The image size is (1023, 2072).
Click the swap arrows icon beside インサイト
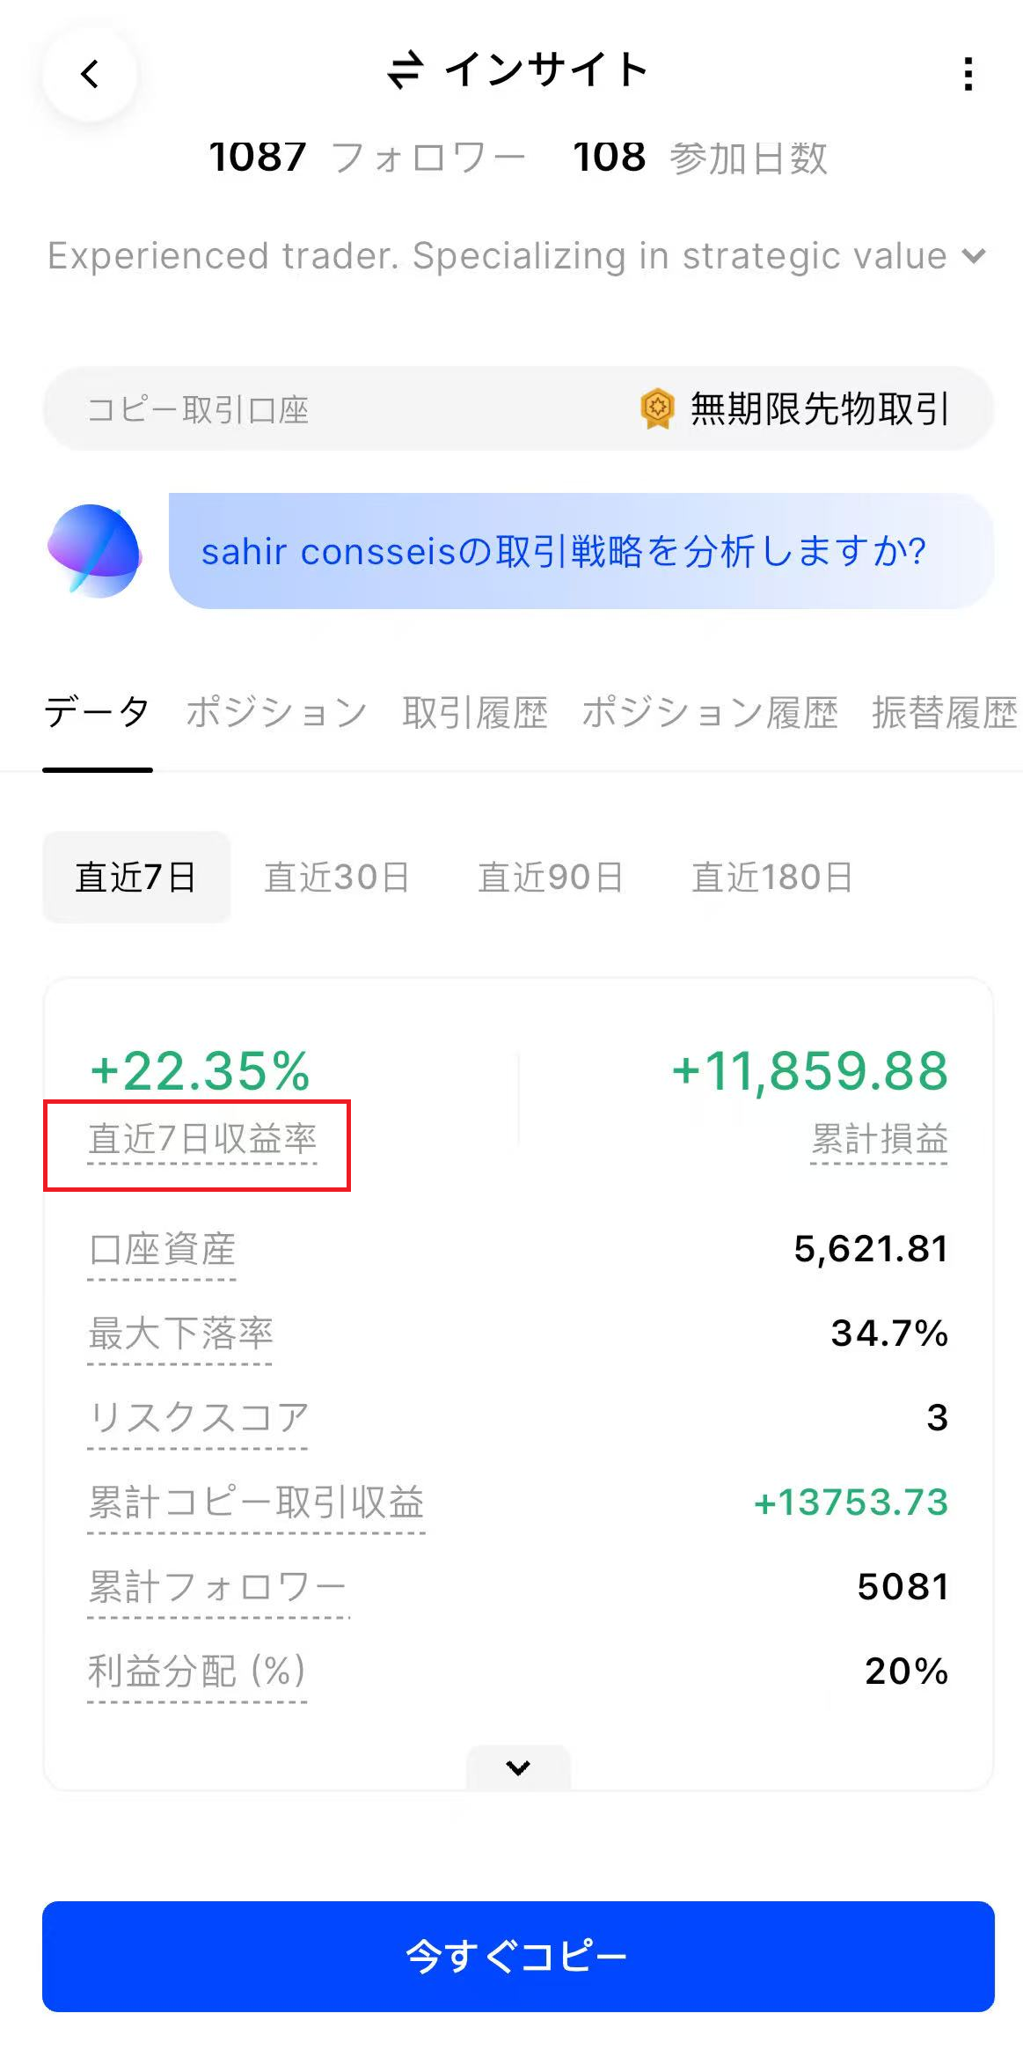click(406, 70)
